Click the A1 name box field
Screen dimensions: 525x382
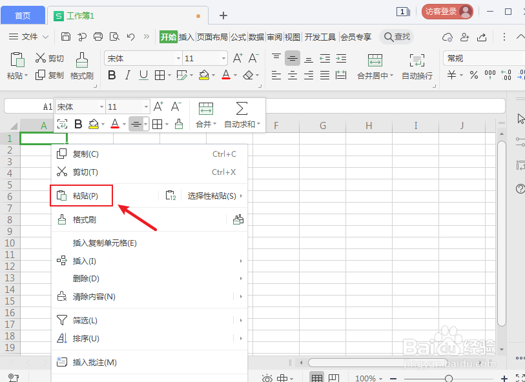tap(29, 105)
